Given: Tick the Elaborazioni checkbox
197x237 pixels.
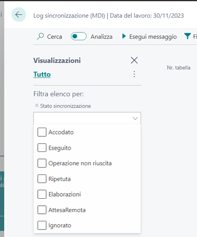Looking at the screenshot, I should point(42,194).
